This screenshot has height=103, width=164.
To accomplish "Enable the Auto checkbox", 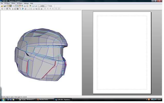I will pos(48,6).
